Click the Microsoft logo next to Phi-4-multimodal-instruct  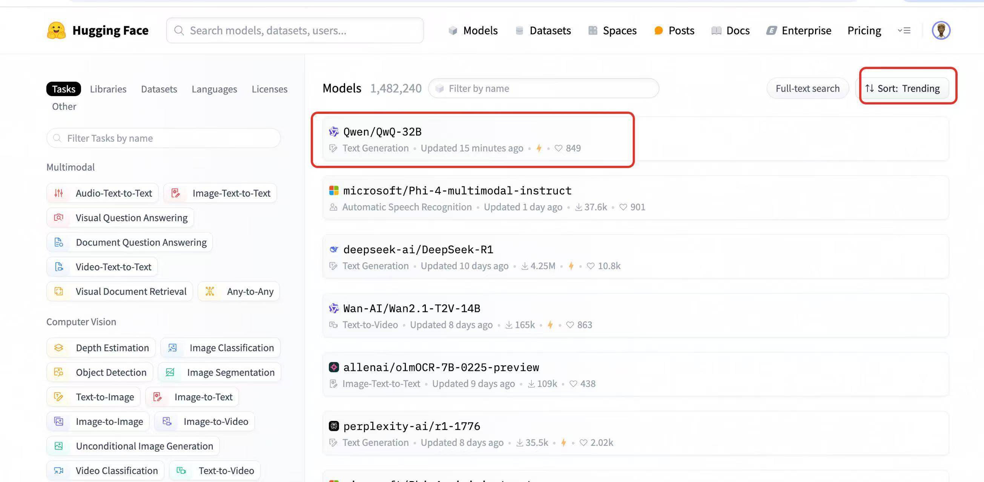(x=333, y=190)
